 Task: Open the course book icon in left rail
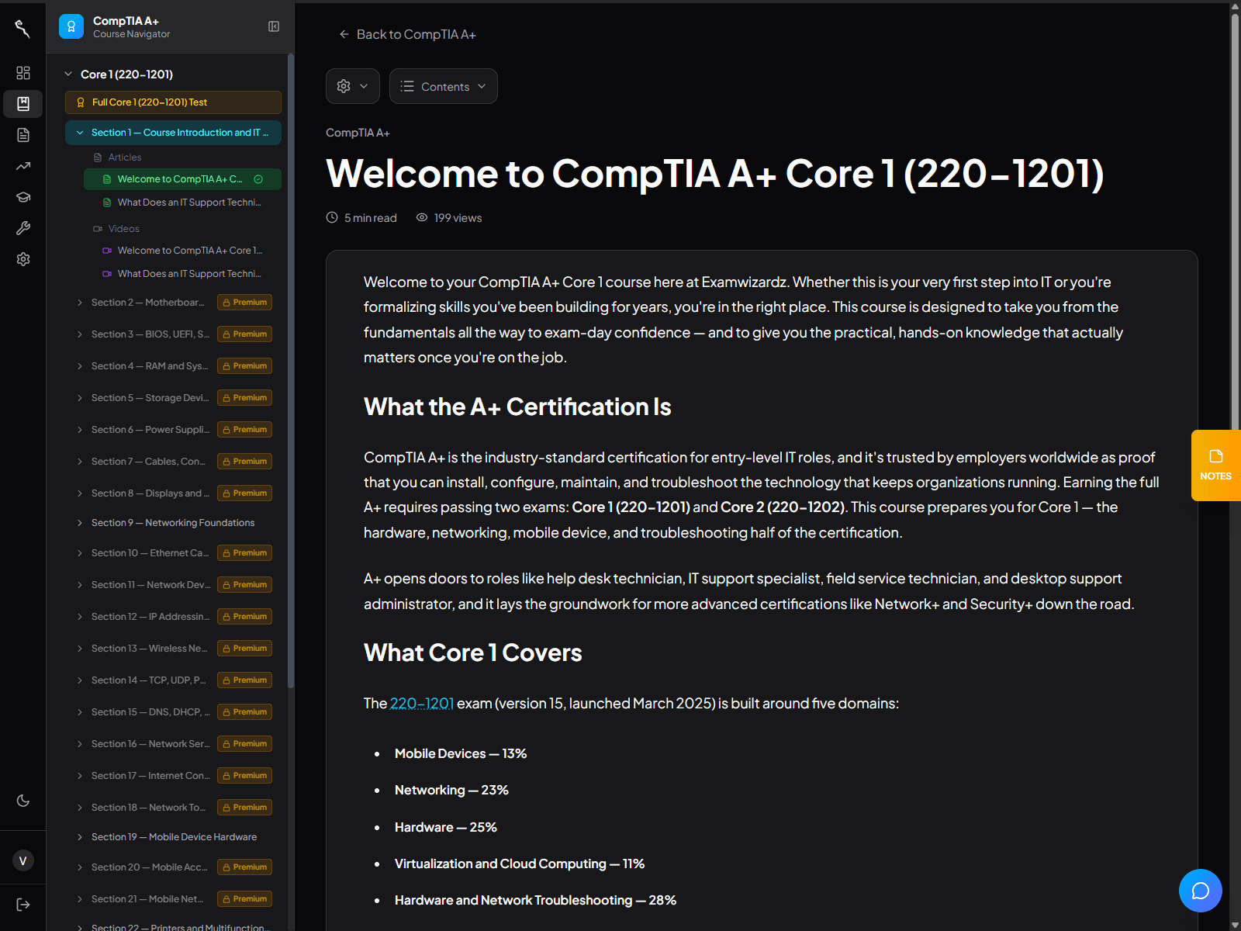click(x=23, y=104)
